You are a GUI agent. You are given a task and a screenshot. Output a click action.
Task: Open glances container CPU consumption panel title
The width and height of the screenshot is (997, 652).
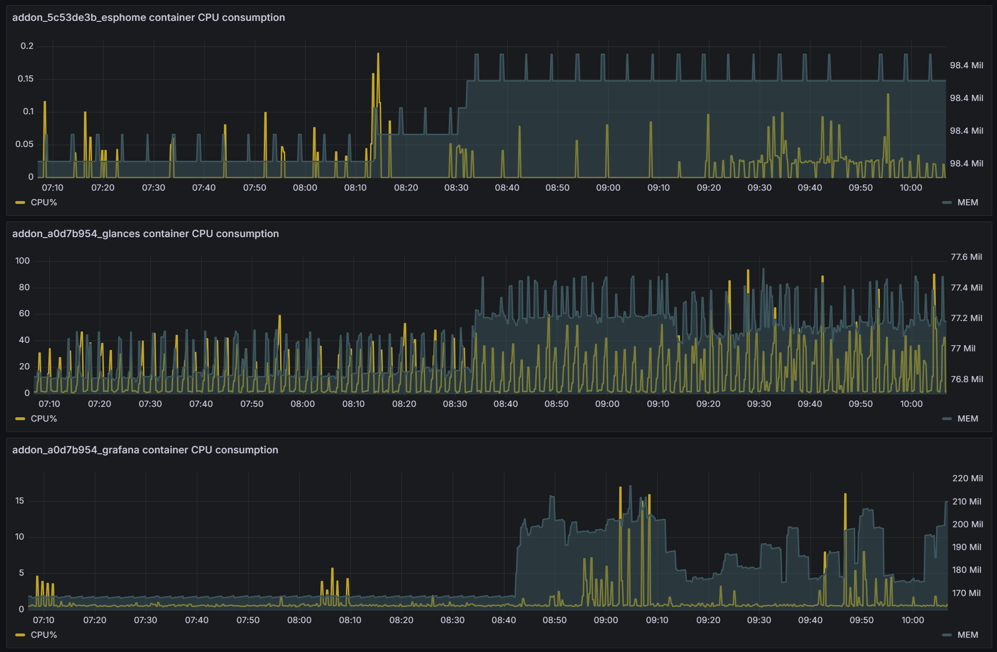tap(145, 234)
